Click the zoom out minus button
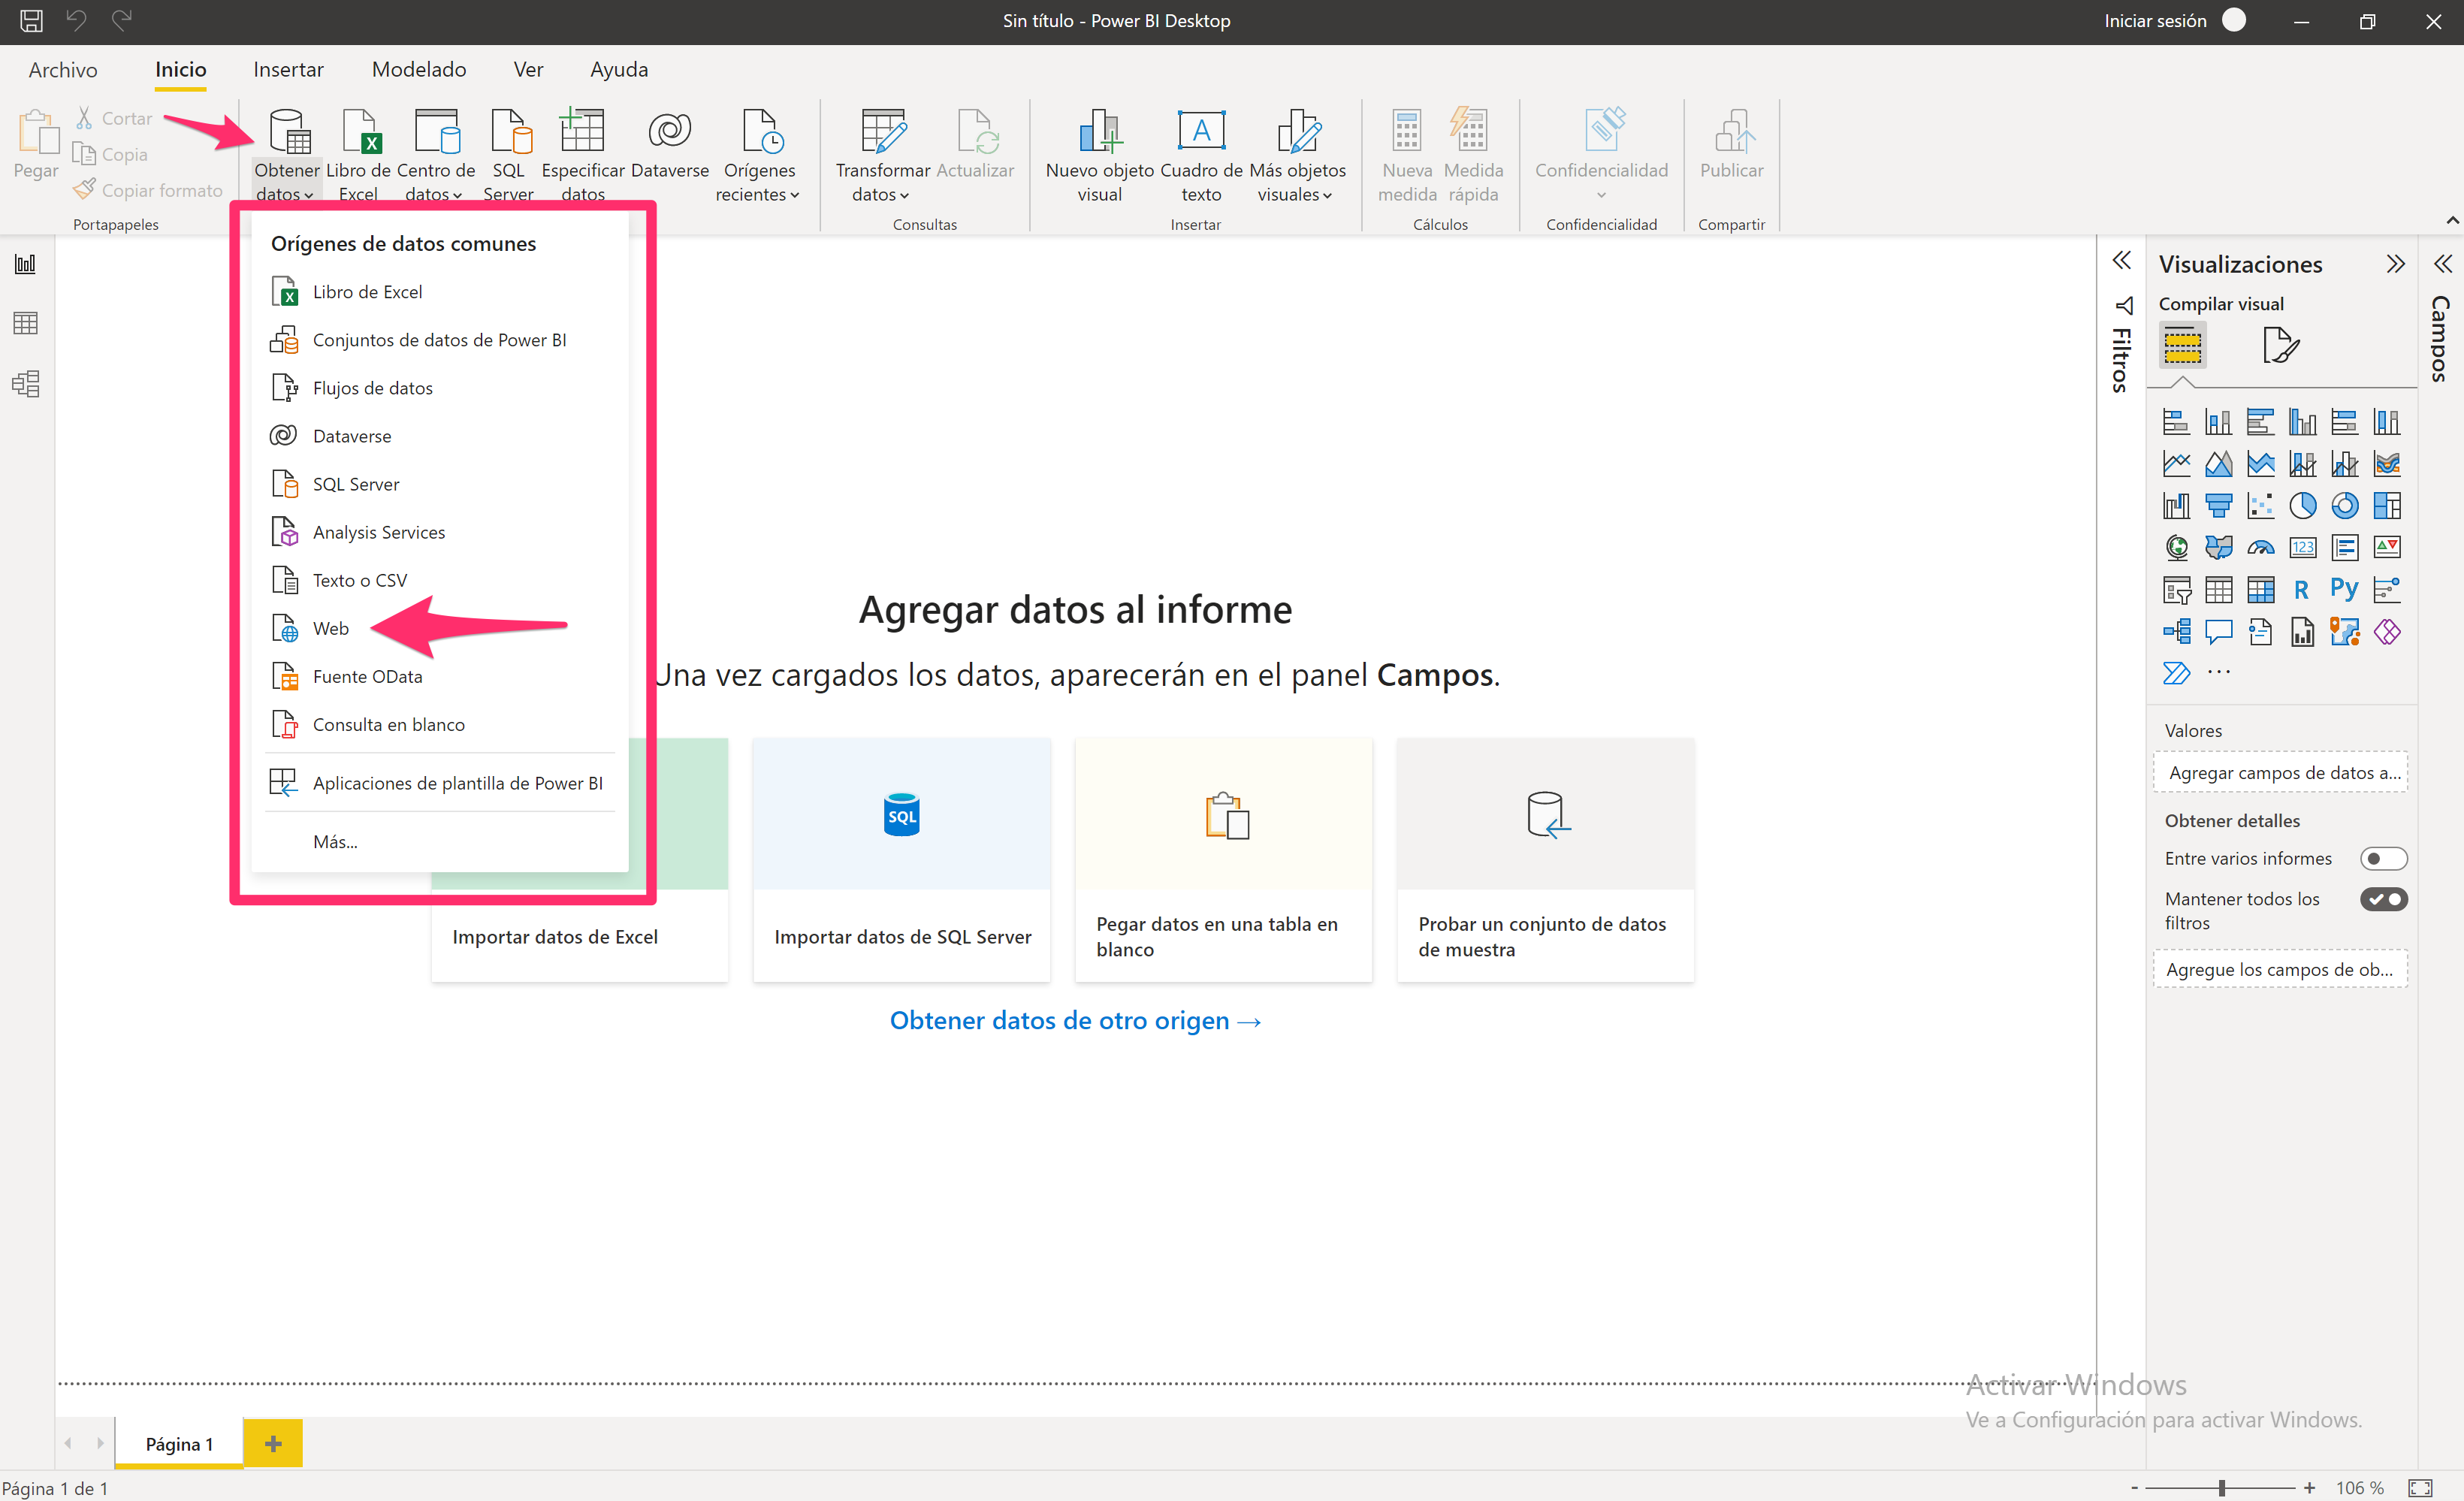 [2135, 1488]
